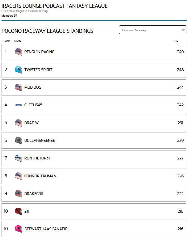Viewport: 187px width, 237px height.
Task: Click StewartHaas Fanatic's pink helmet icon
Action: tap(19, 229)
